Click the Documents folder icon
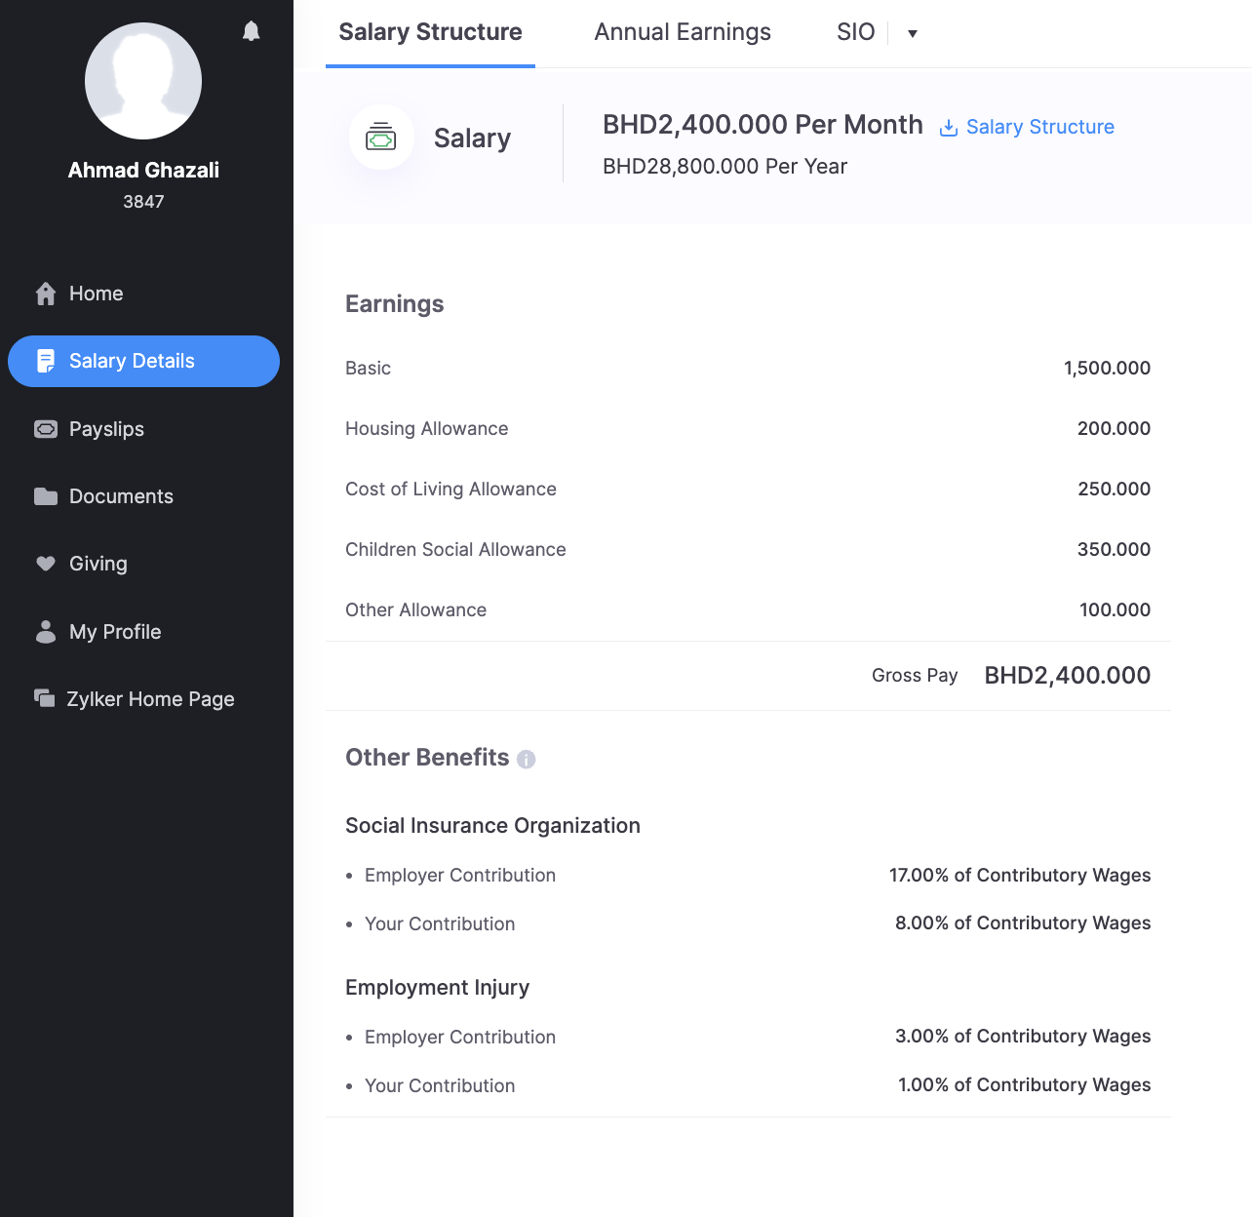Screen dimensions: 1252x1217 46,496
